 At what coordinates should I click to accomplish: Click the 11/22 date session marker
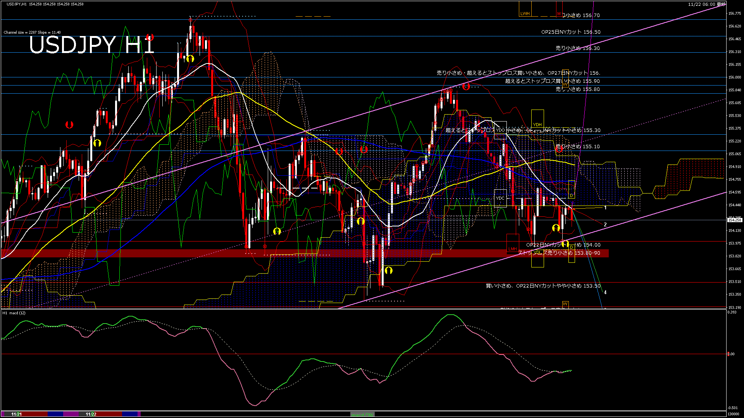click(x=91, y=414)
